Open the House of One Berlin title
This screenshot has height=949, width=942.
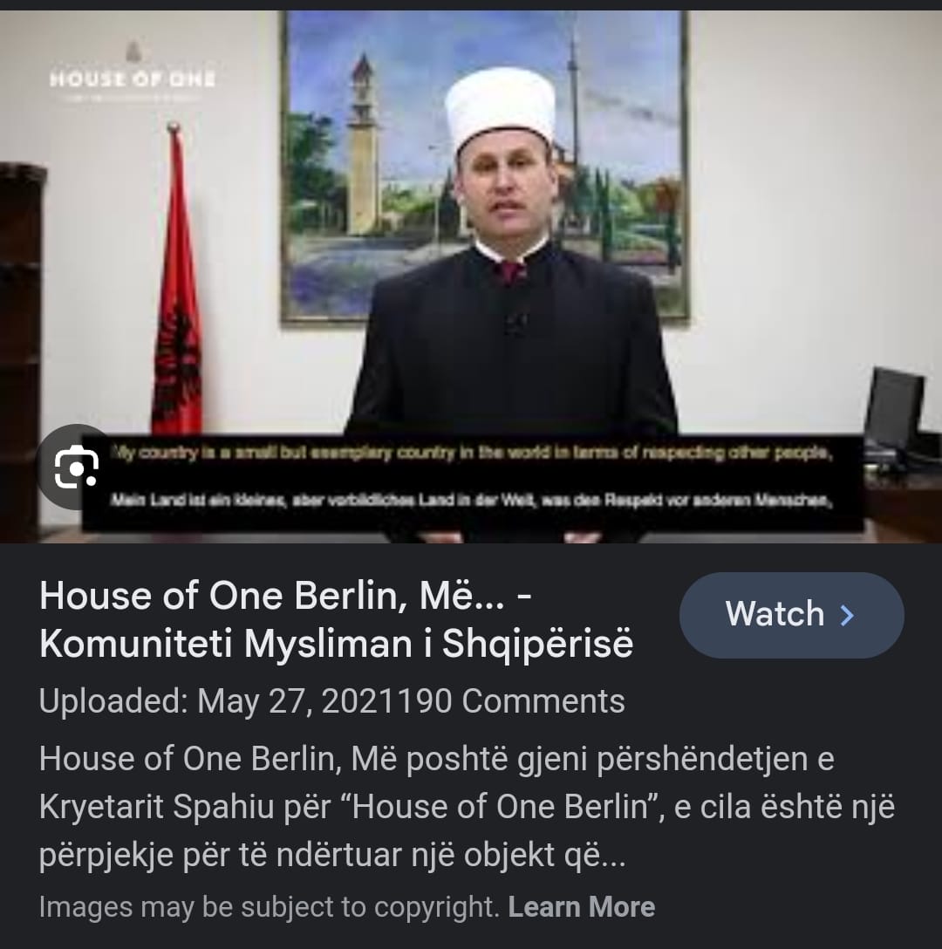pos(285,596)
